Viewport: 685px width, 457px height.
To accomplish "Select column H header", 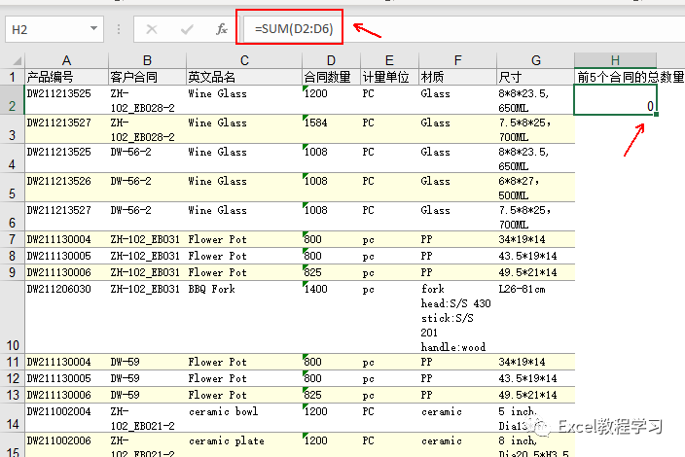I will [x=615, y=60].
